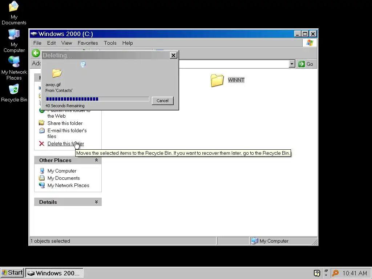The width and height of the screenshot is (372, 279).
Task: Click Publish this folder to the Web link
Action: 68,114
